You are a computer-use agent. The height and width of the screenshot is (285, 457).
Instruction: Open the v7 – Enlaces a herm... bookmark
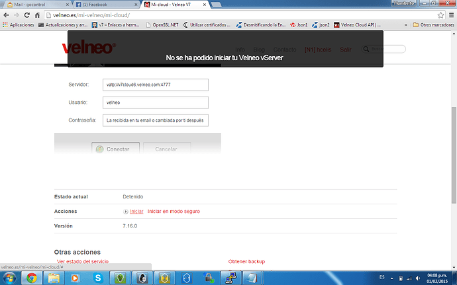pos(116,25)
